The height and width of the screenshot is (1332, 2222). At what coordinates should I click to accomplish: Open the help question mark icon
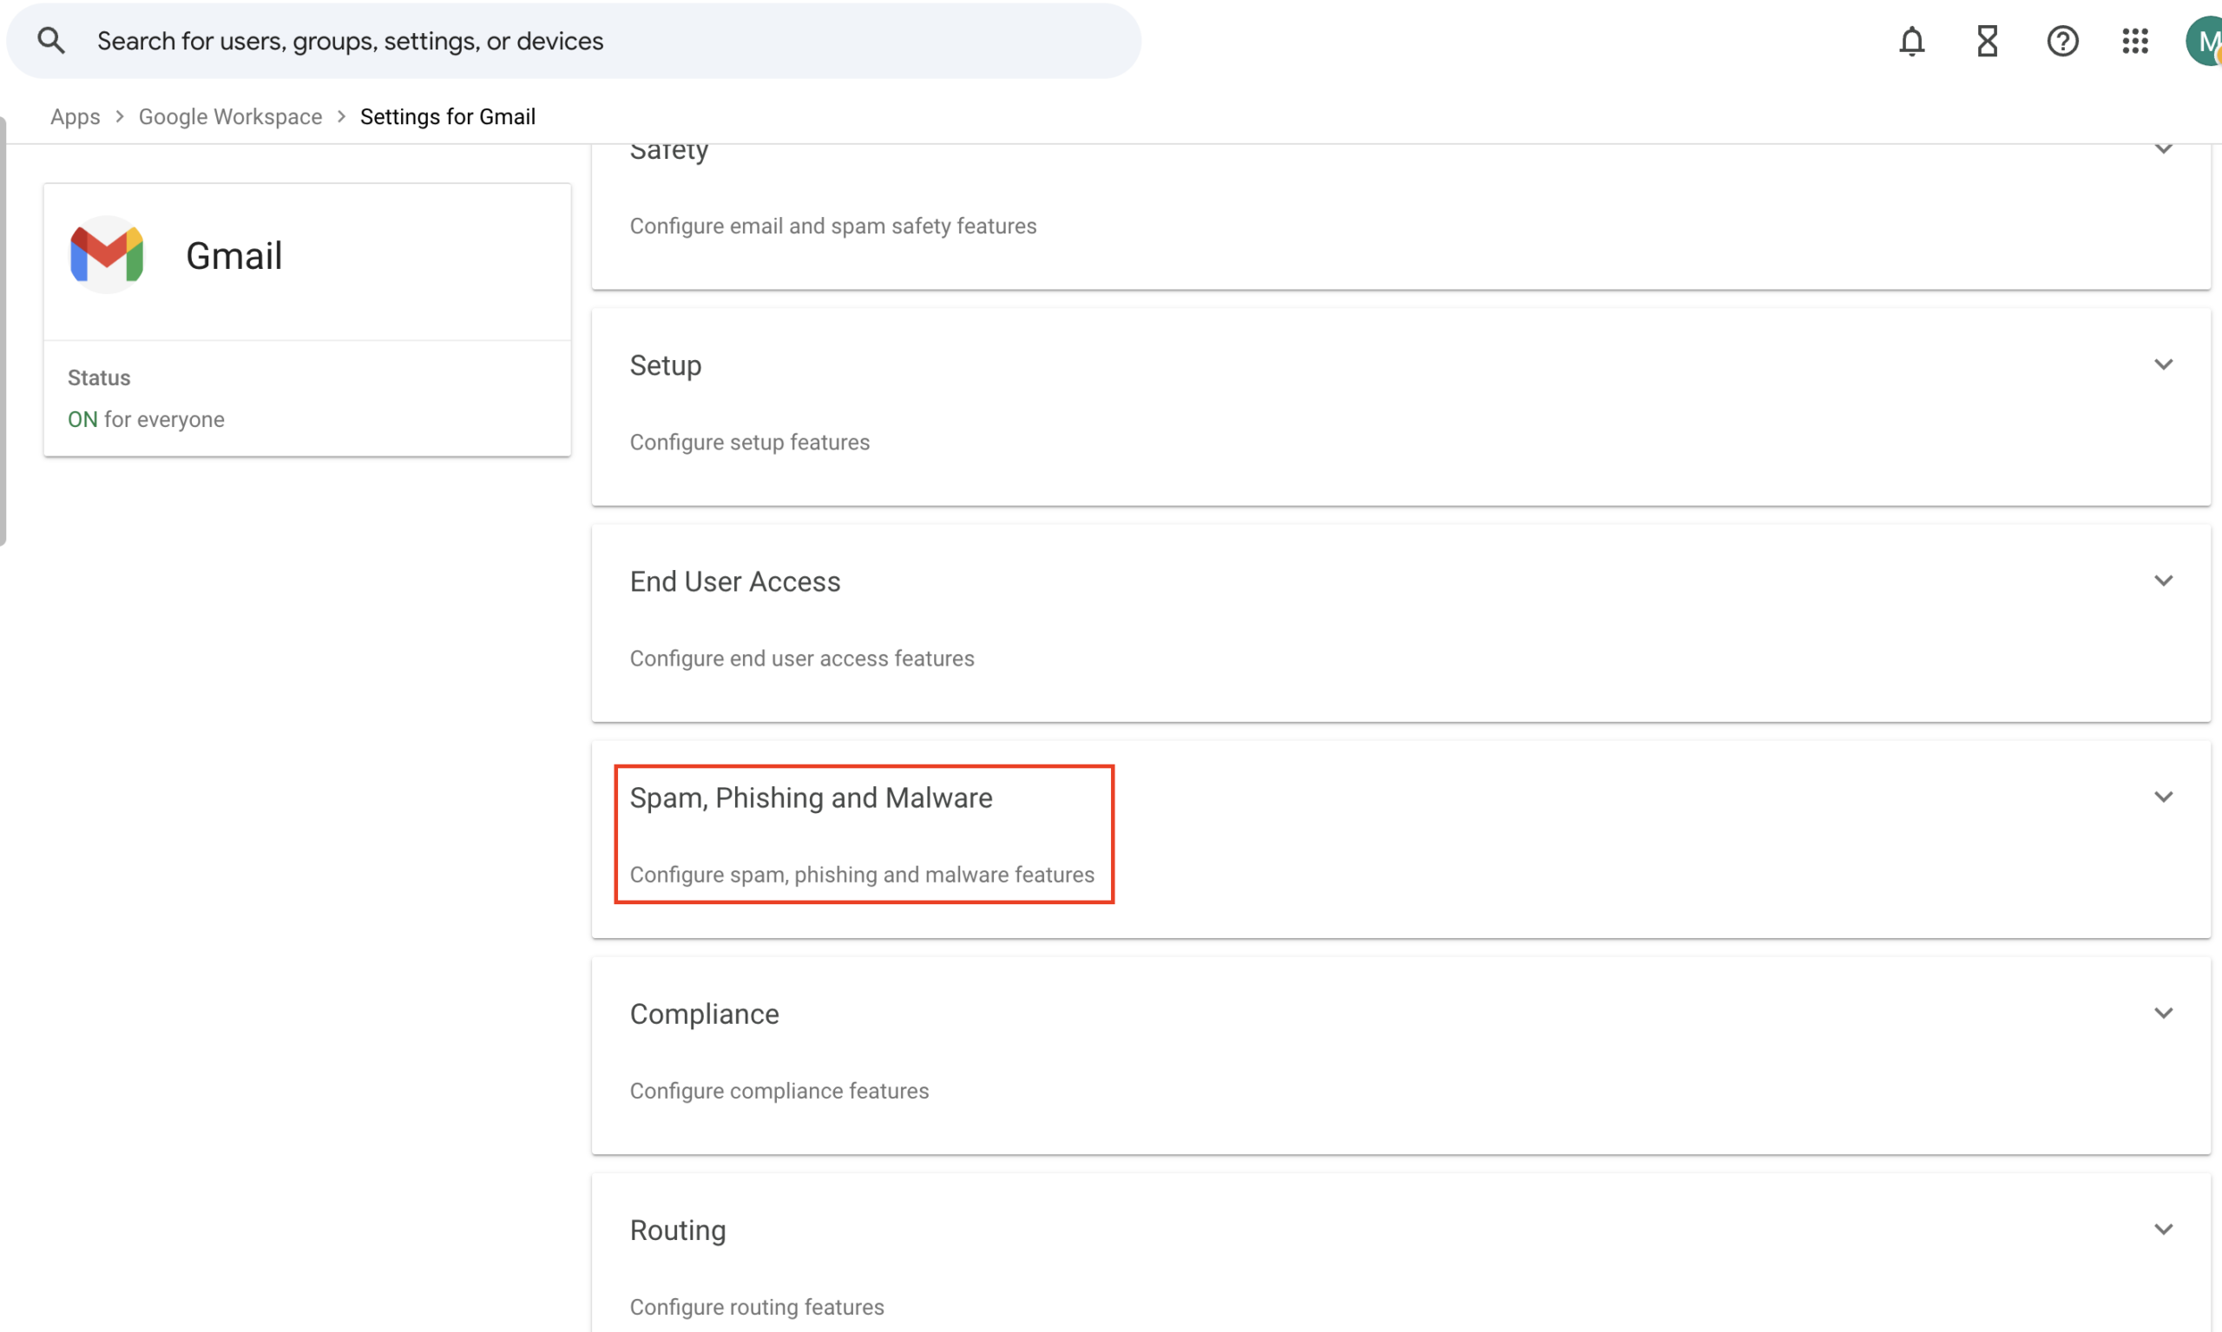(2062, 42)
